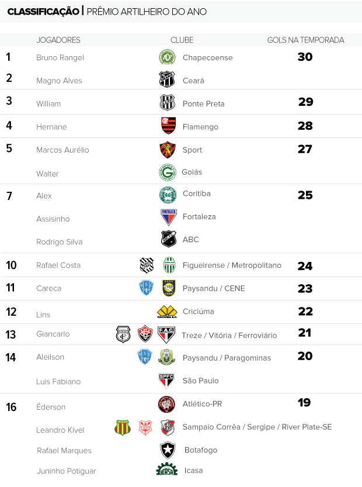This screenshot has height=487, width=362.
Task: Click the Jogadores column header
Action: coord(58,40)
